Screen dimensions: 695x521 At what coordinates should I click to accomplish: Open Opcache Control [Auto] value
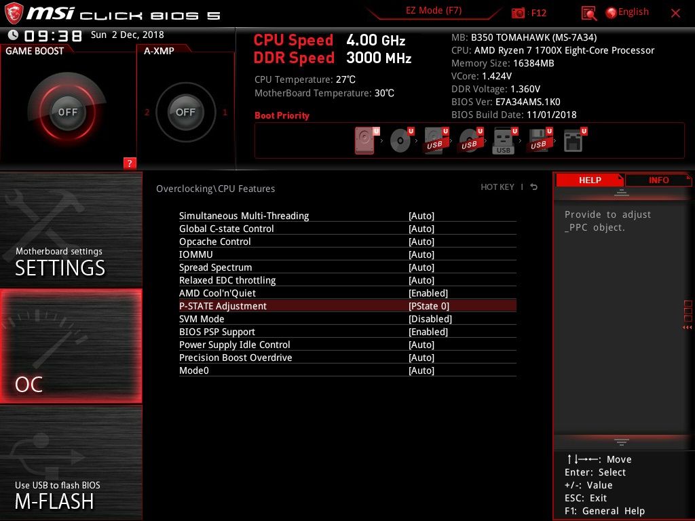(x=421, y=242)
